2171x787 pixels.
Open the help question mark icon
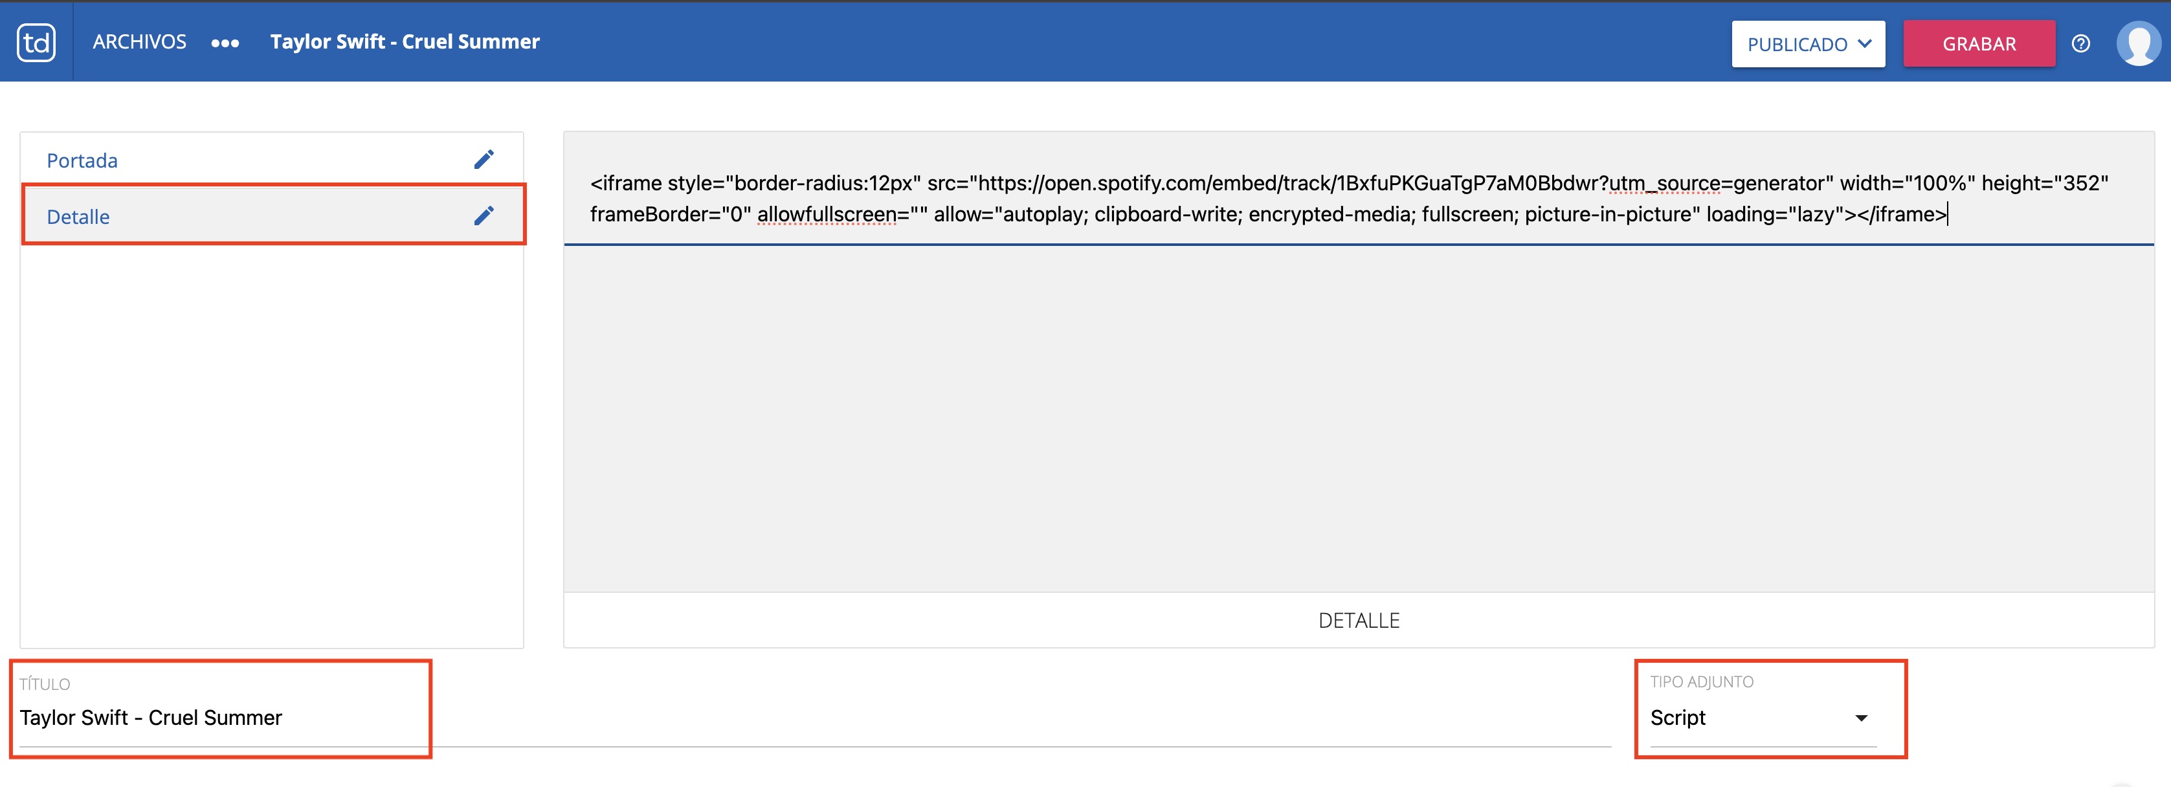[2081, 44]
